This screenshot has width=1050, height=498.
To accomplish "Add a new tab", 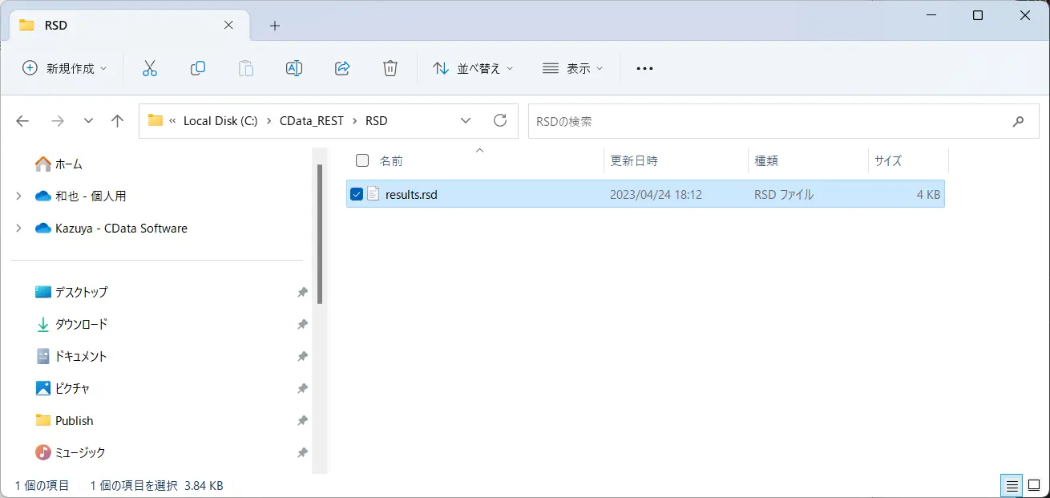I will tap(275, 26).
